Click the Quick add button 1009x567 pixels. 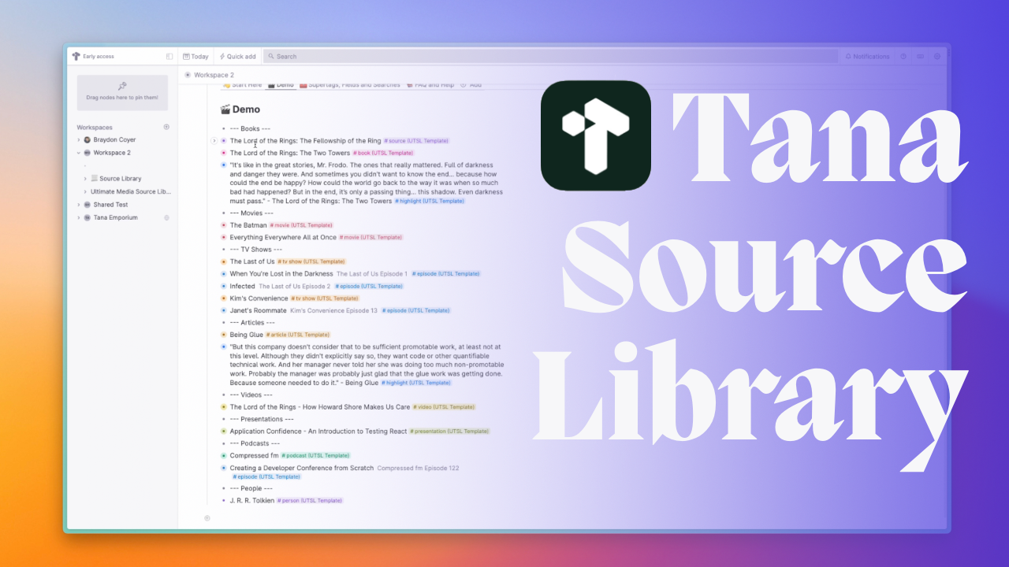(237, 57)
